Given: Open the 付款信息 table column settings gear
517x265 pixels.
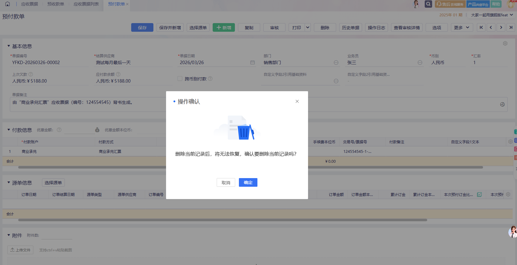Looking at the screenshot, I should pyautogui.click(x=511, y=142).
